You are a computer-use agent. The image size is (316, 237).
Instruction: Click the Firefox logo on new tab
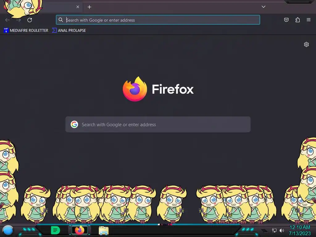click(135, 89)
